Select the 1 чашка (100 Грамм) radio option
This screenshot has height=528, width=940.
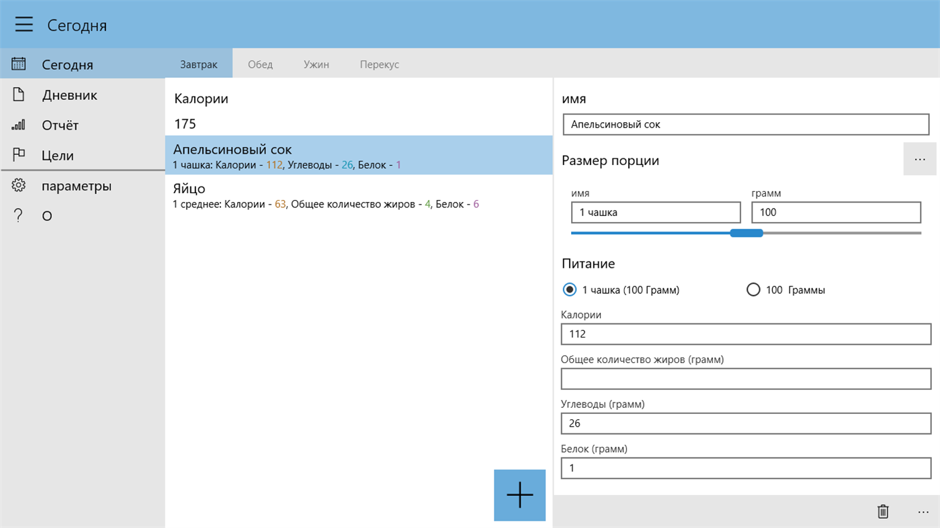(x=621, y=290)
